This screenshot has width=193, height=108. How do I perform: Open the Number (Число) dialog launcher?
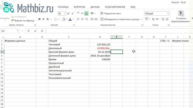tap(168, 25)
